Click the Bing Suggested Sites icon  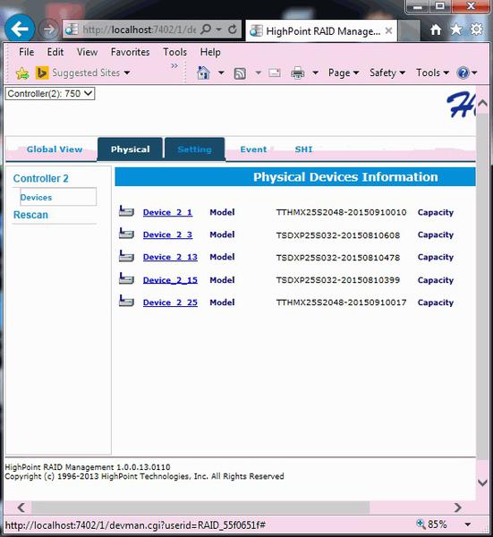pos(42,72)
